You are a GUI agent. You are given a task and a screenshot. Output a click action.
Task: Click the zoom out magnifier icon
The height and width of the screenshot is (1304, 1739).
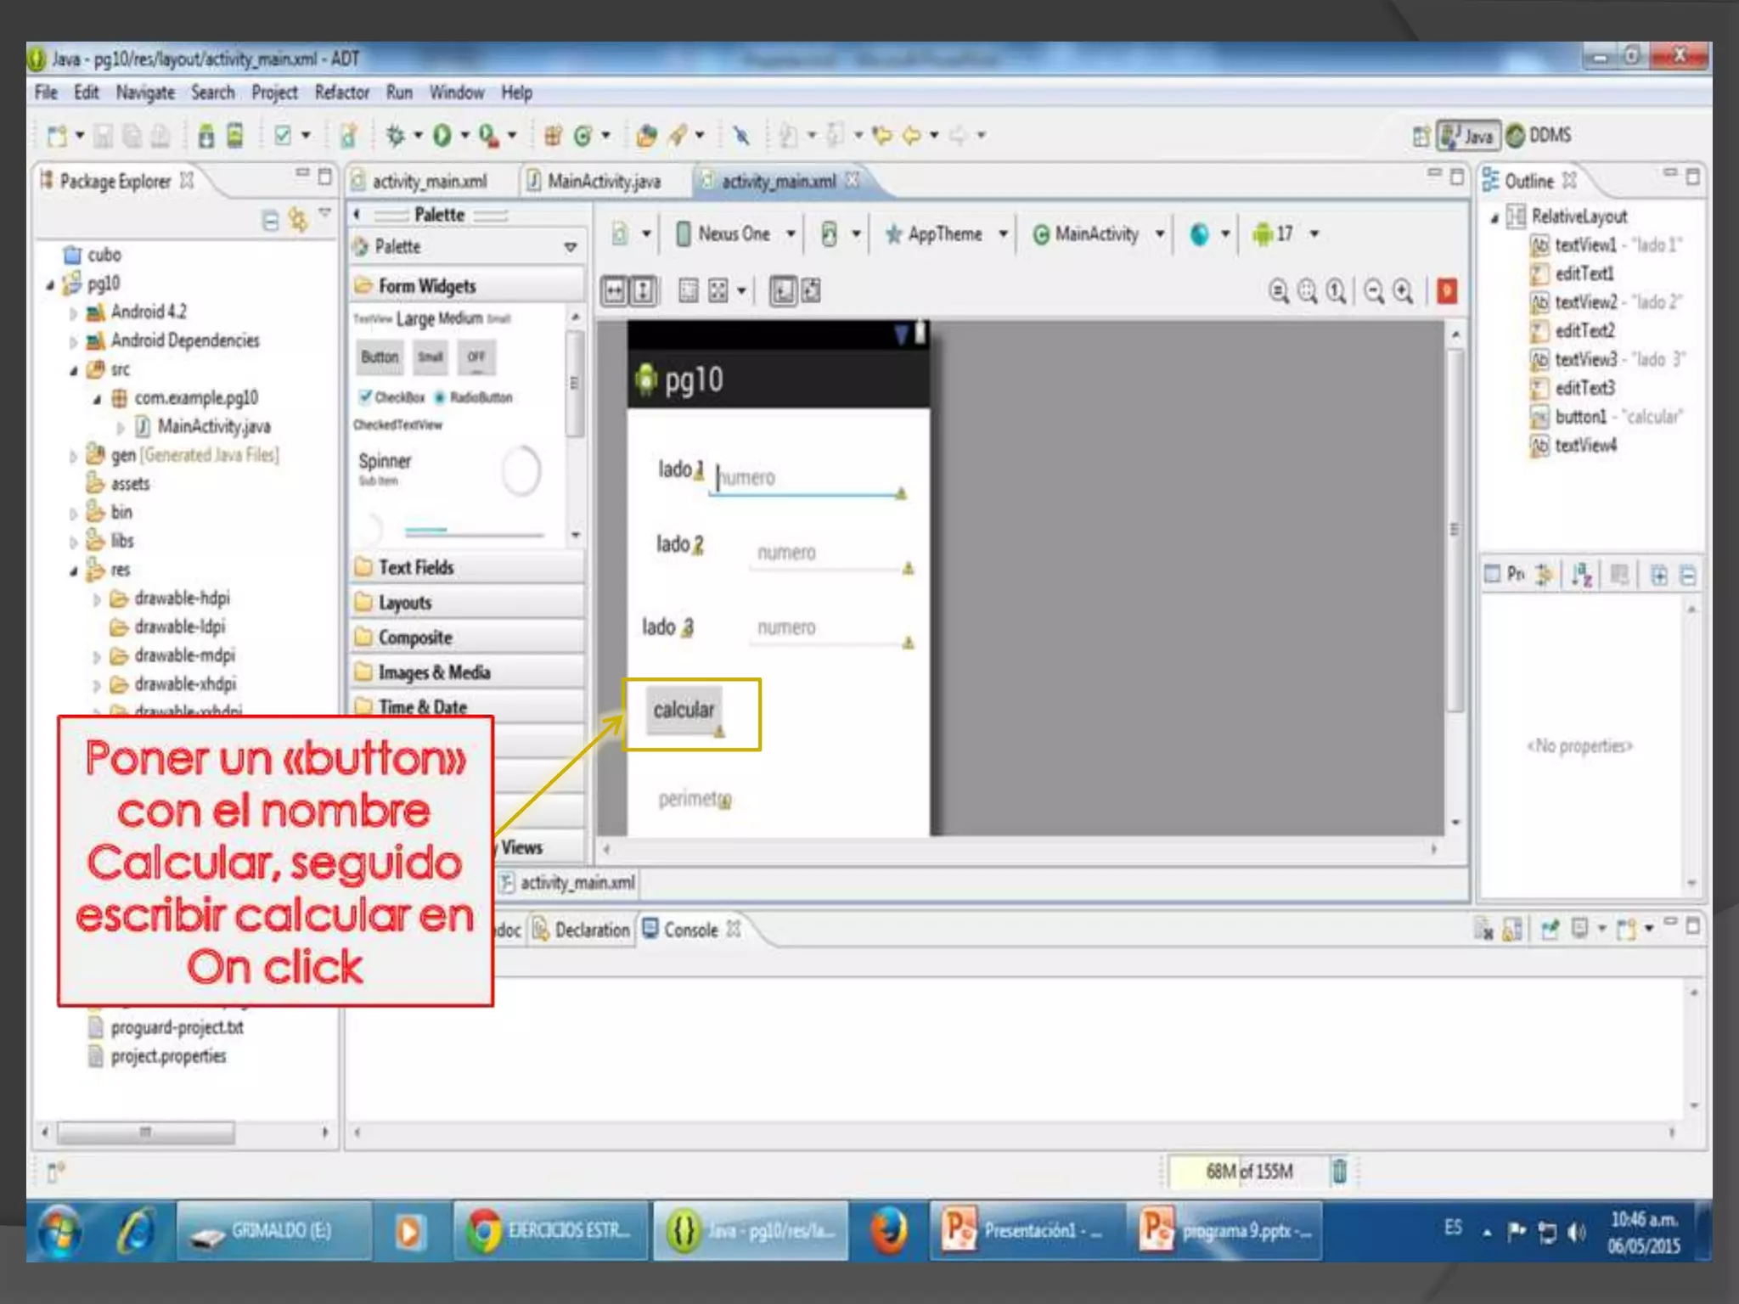[1373, 291]
